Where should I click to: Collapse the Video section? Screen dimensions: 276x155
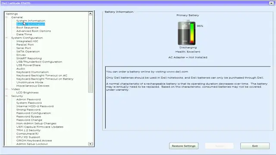click(x=7, y=89)
